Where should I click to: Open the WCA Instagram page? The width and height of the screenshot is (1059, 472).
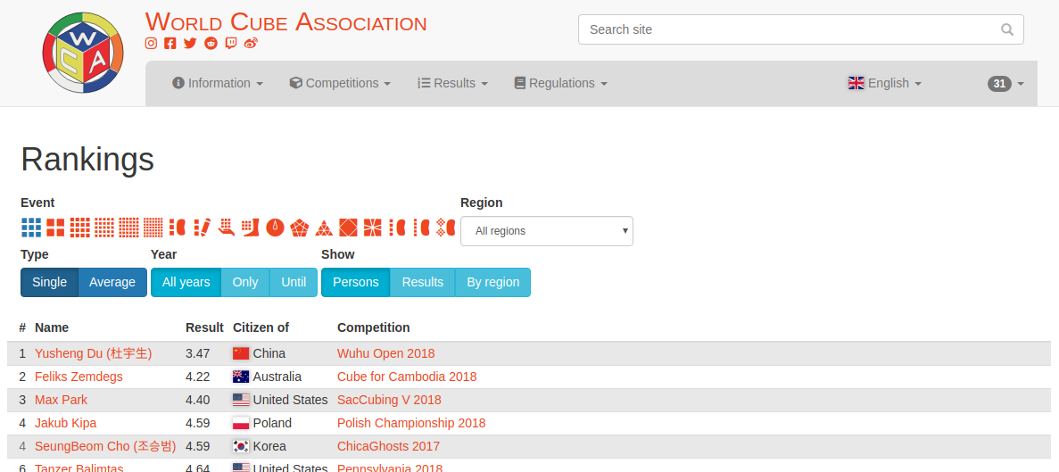point(152,43)
